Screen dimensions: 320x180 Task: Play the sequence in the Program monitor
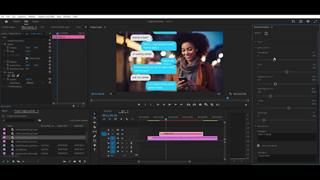pos(169,105)
